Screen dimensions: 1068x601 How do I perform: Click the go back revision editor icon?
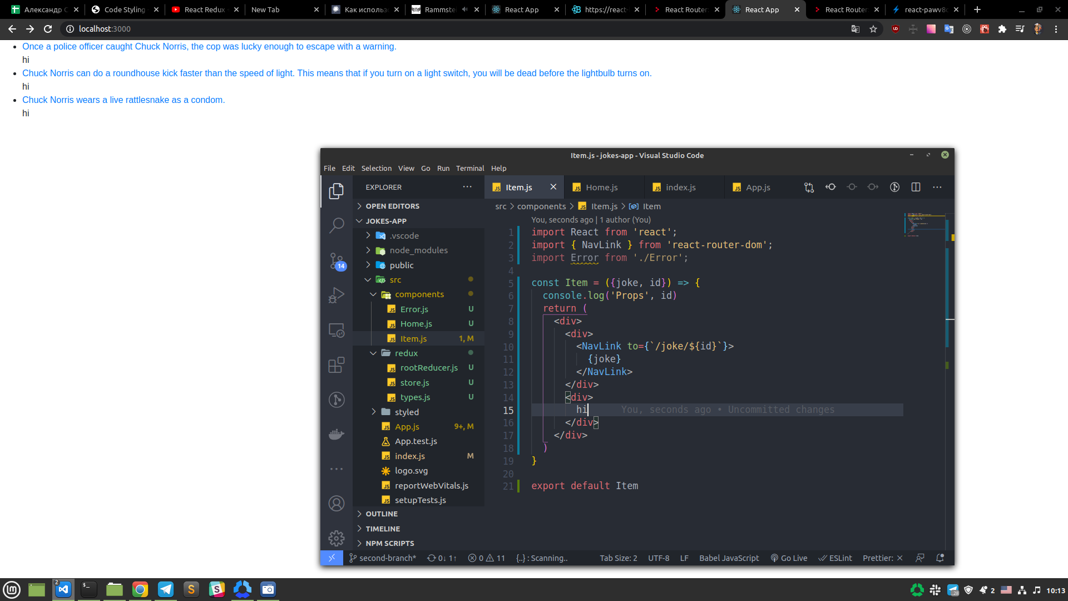pos(830,188)
